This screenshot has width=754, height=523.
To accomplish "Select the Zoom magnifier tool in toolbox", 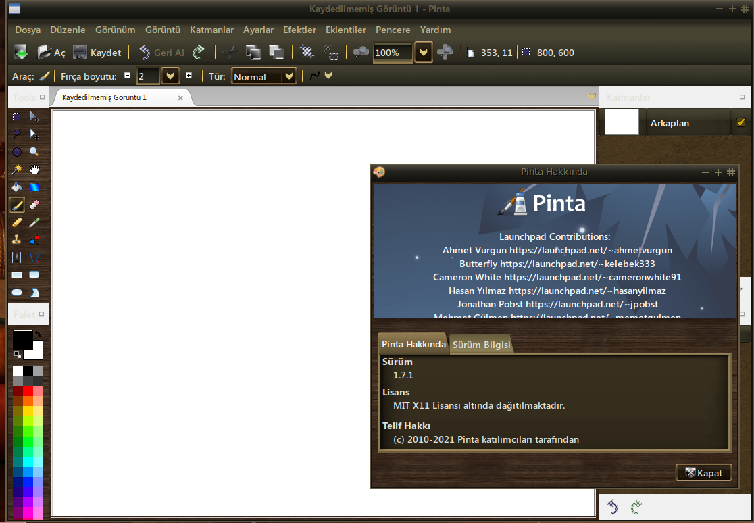I will (34, 152).
